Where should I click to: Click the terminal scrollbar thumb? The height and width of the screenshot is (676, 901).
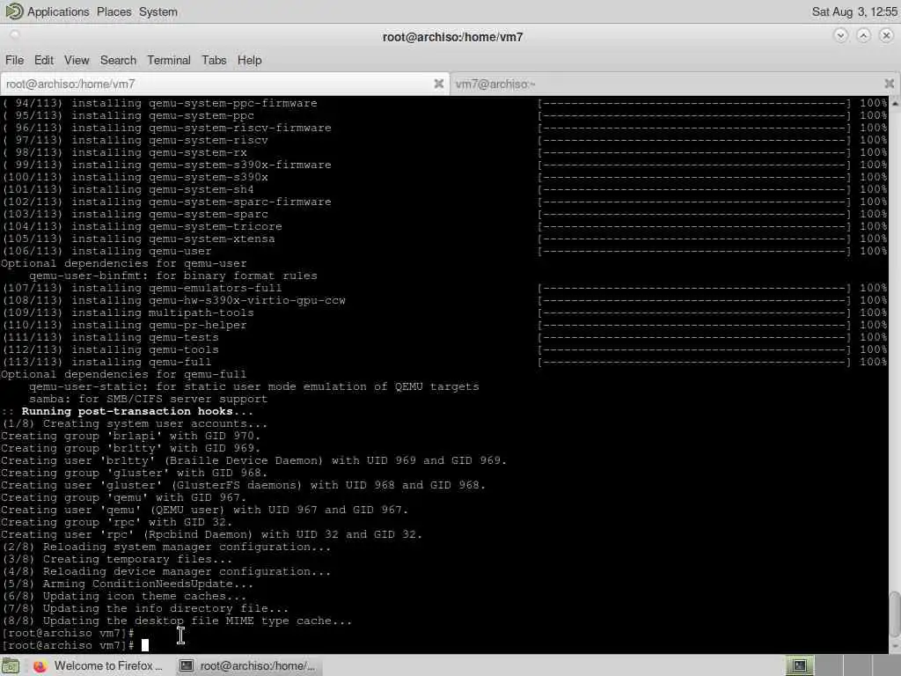[895, 614]
